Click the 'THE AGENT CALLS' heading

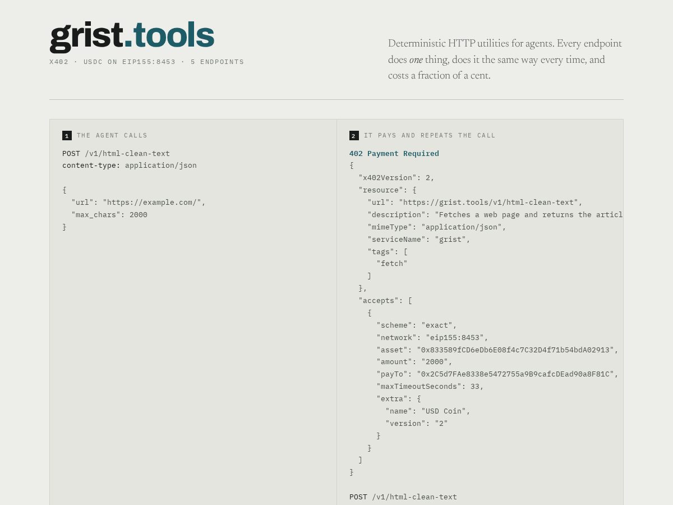(112, 136)
